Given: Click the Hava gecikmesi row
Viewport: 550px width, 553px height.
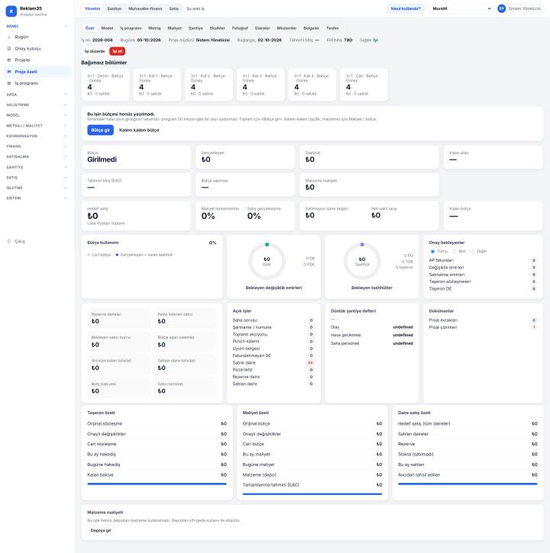Looking at the screenshot, I should tap(371, 335).
